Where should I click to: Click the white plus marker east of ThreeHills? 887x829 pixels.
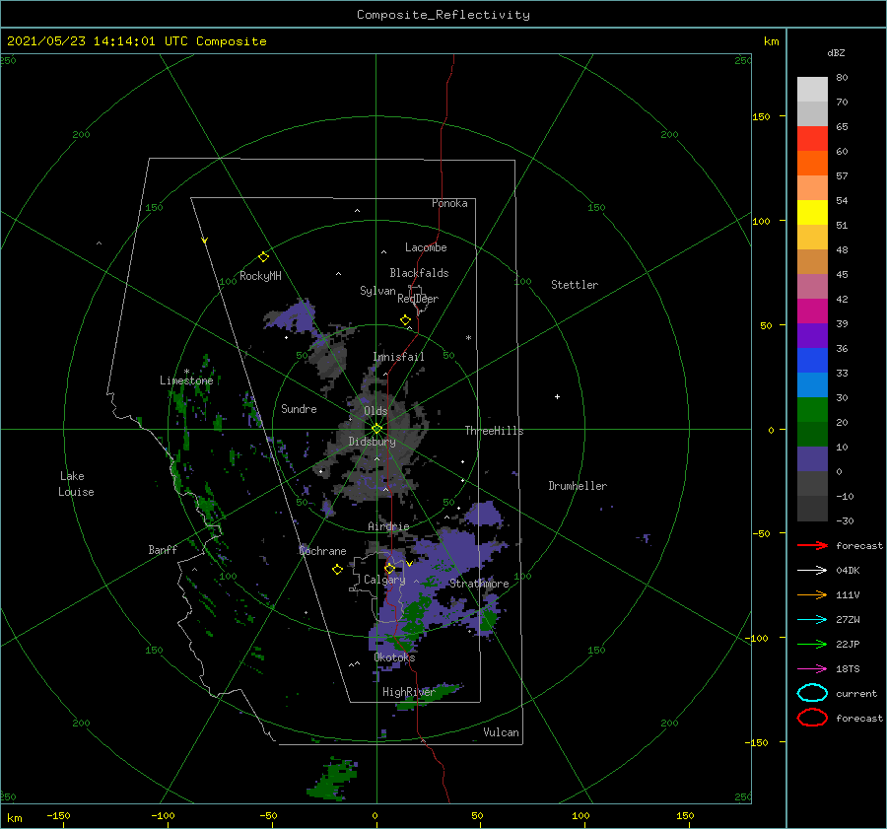tap(557, 396)
